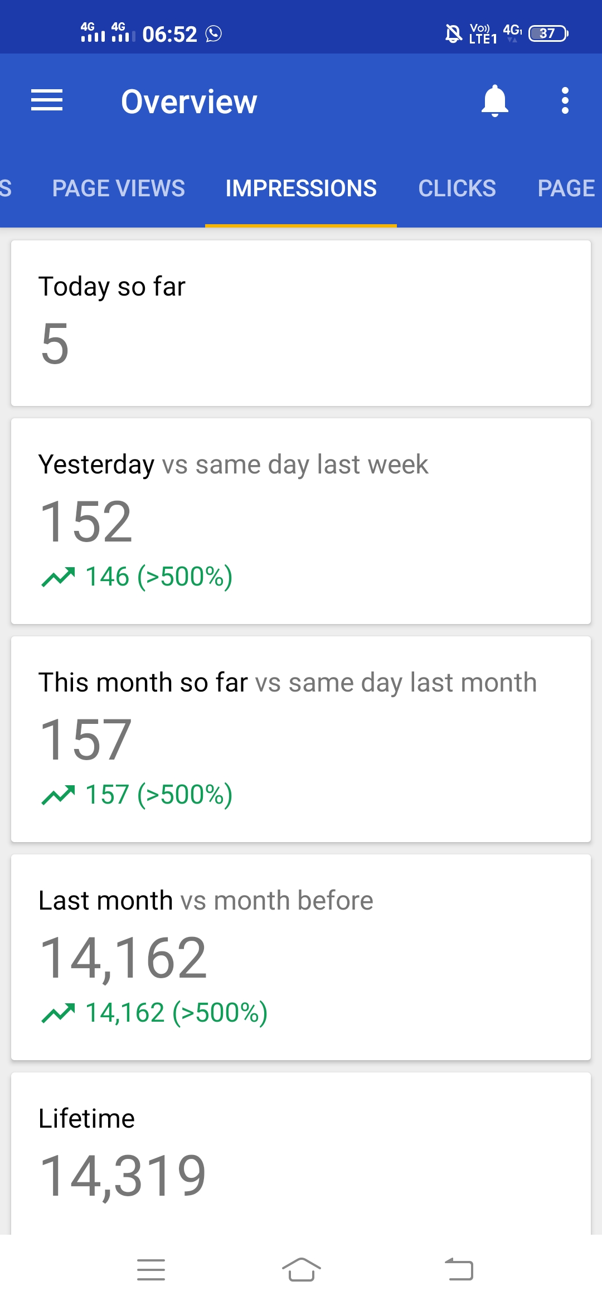
Task: Open the Last month vs month before card
Action: 301,957
